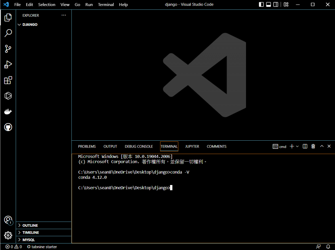Open the Tabnine hexagon icon view
Viewport: 335px width, 250px height.
pyautogui.click(x=8, y=96)
